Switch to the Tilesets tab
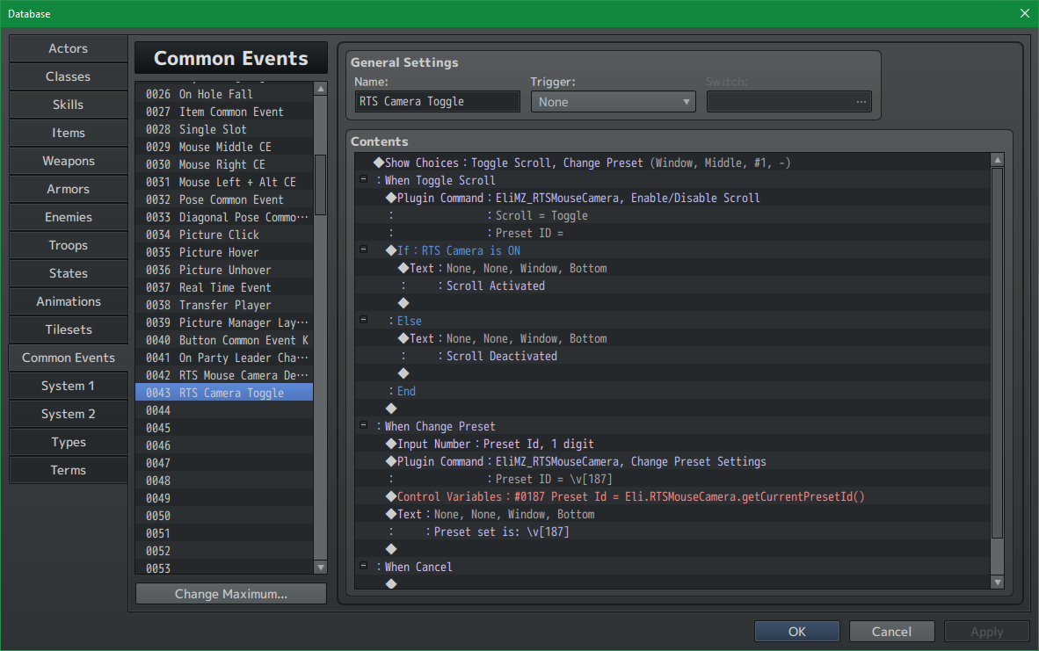The height and width of the screenshot is (651, 1039). pyautogui.click(x=69, y=329)
